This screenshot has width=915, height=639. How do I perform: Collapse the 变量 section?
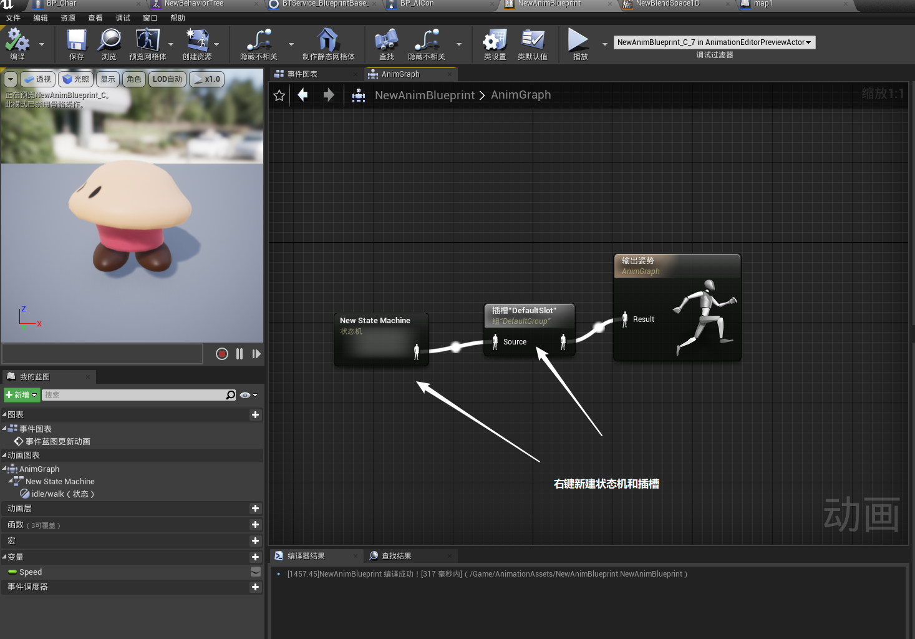pos(4,557)
